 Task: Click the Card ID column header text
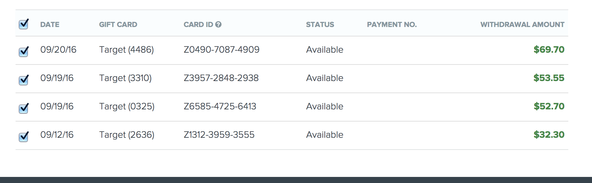point(198,25)
